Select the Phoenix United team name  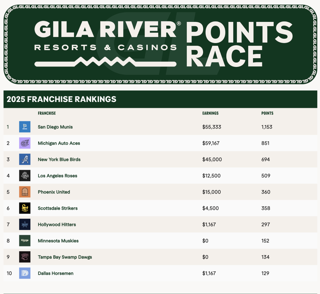coord(54,192)
